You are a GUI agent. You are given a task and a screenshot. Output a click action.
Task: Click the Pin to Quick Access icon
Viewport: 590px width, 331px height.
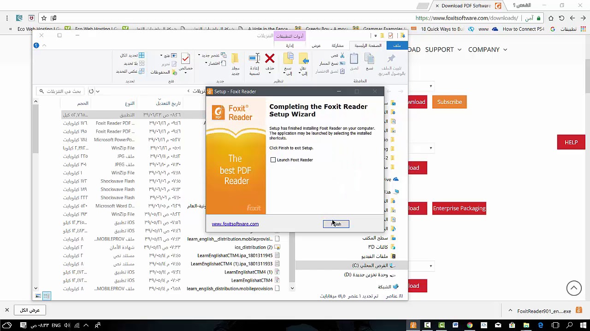point(391,59)
